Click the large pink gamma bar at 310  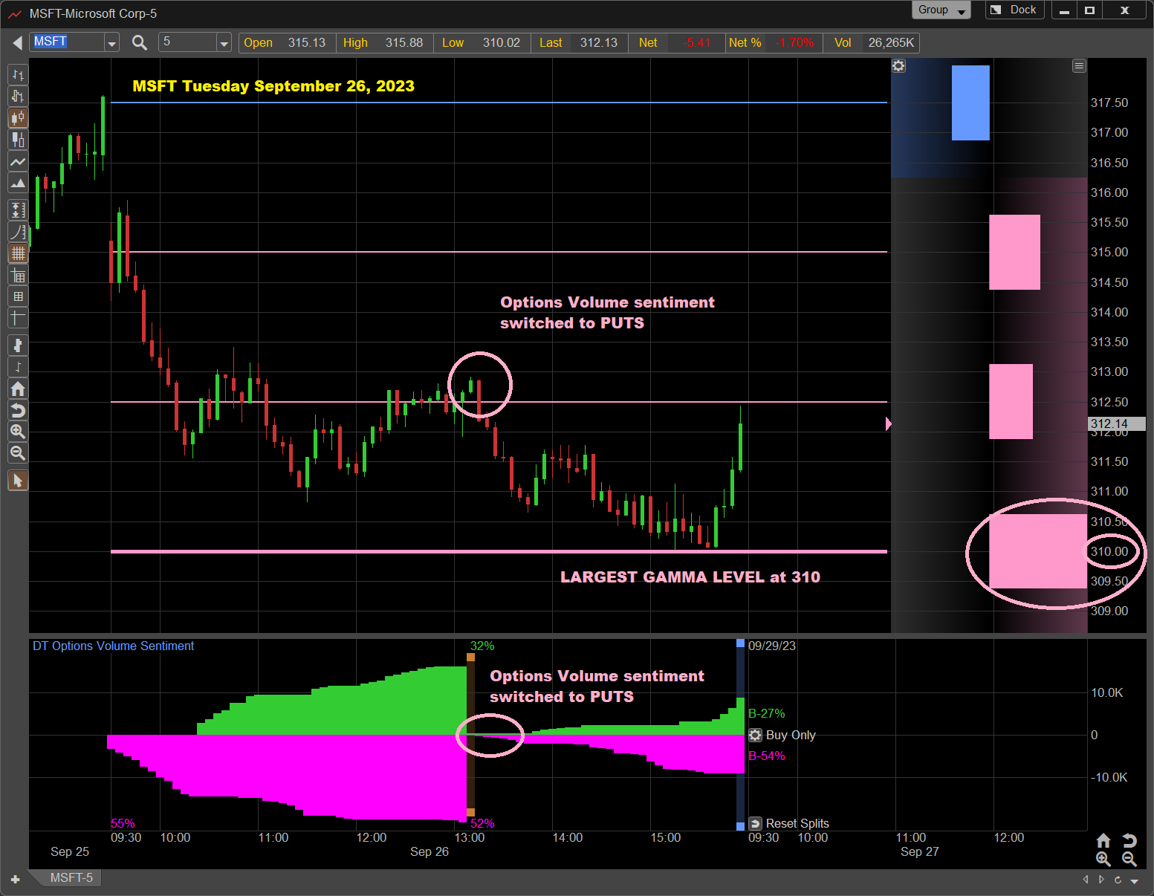pos(1038,551)
